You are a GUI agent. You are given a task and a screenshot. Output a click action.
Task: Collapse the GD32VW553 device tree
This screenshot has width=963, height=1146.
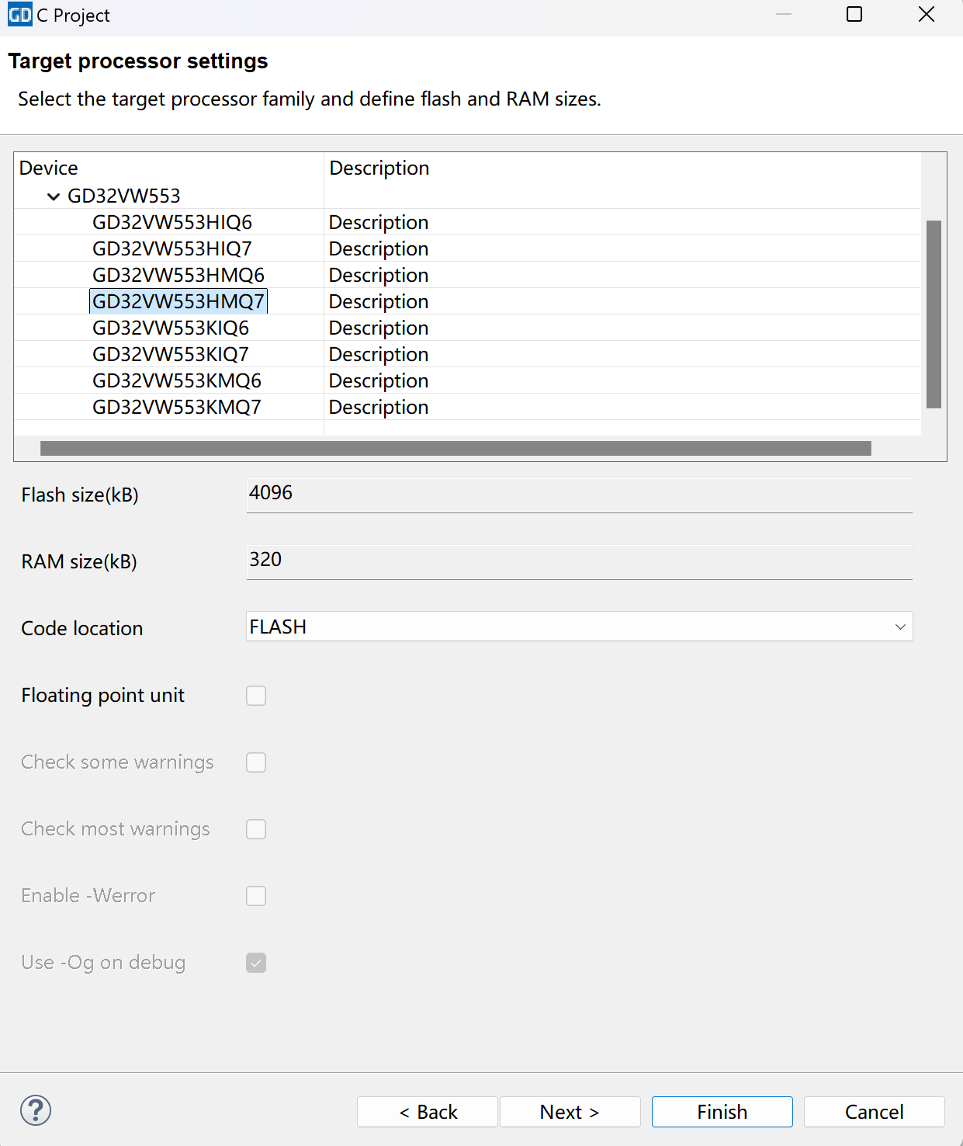54,196
